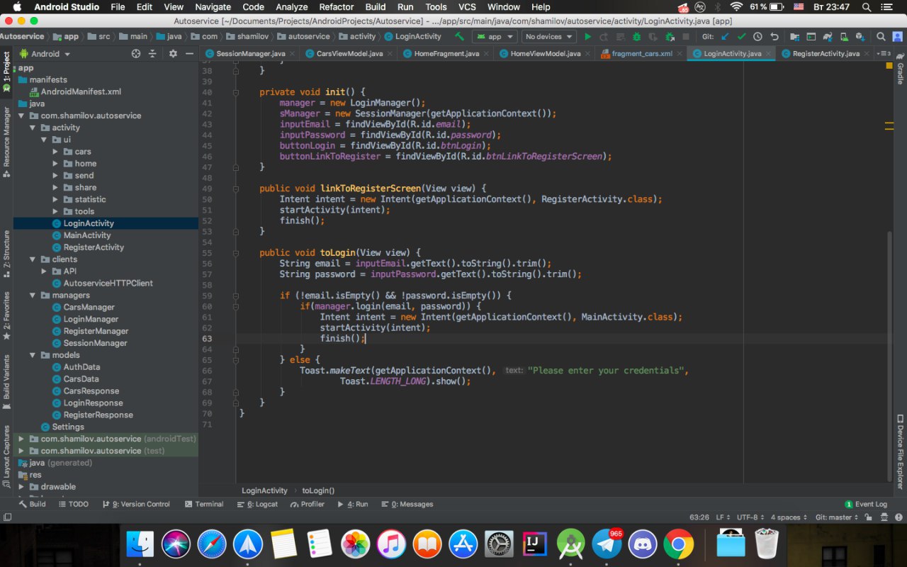Toggle the Gradle tool window
The height and width of the screenshot is (567, 907).
[x=901, y=69]
